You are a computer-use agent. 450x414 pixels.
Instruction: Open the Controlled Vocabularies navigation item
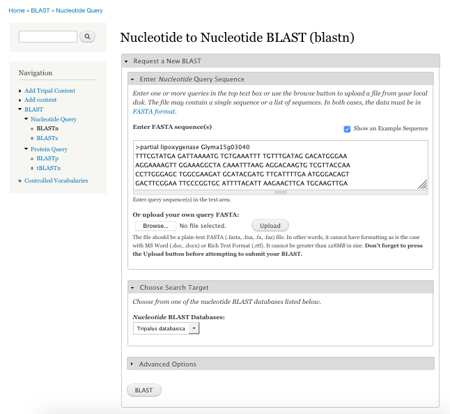pyautogui.click(x=56, y=181)
